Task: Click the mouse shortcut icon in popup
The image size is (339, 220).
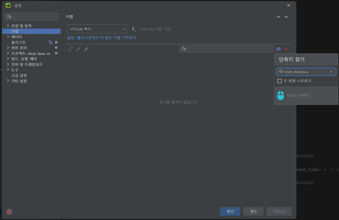Action: (281, 95)
